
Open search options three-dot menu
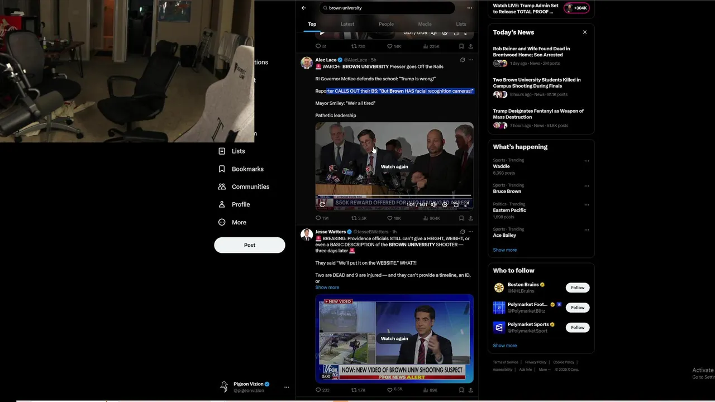[x=469, y=8]
